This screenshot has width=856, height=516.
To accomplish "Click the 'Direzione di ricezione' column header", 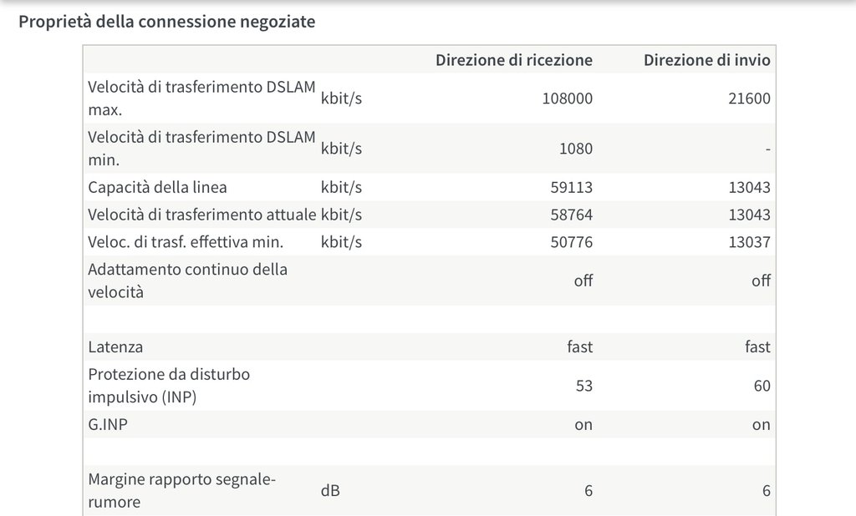I will click(x=513, y=60).
